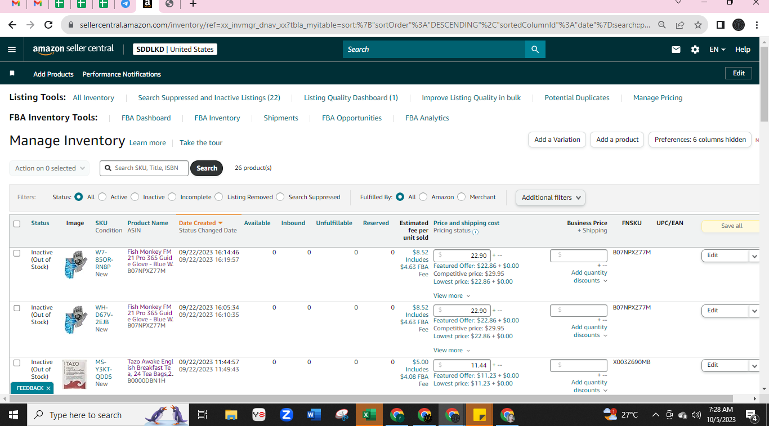
Task: Go back with the browser back arrow
Action: pos(12,25)
